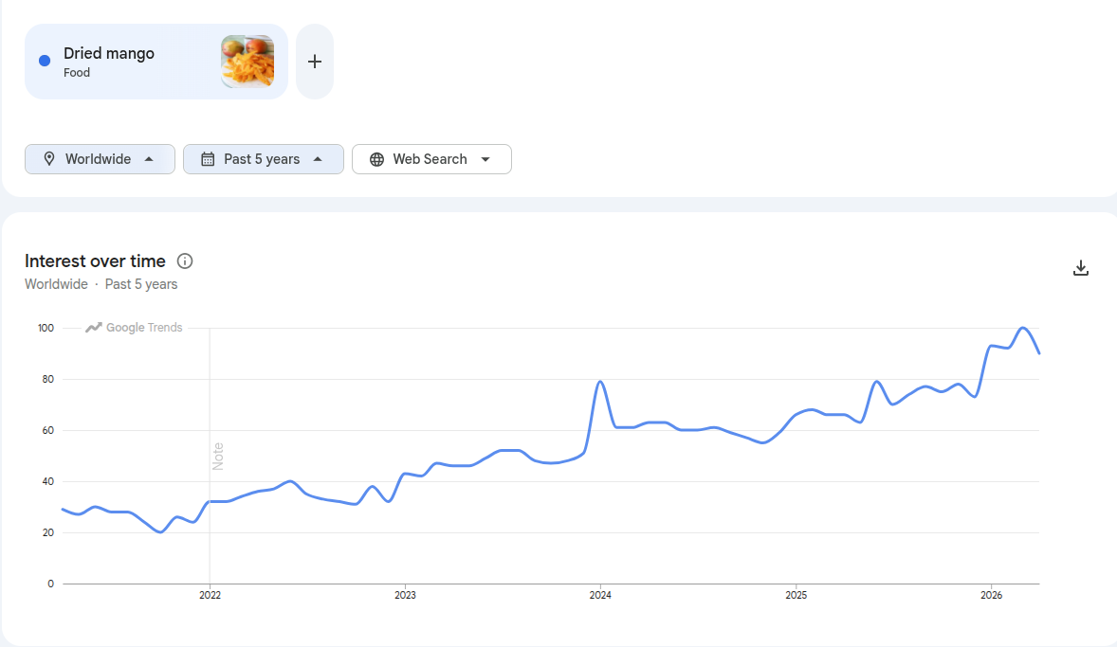Click the calendar icon beside Past 5 years
The image size is (1117, 647).
pos(208,159)
